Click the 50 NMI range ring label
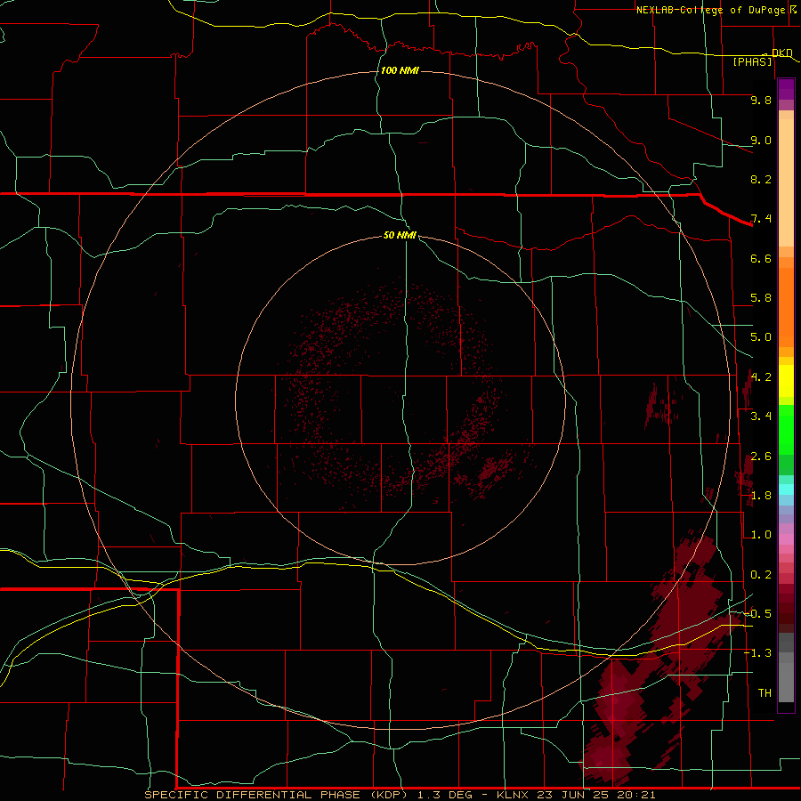This screenshot has width=801, height=801. (x=400, y=235)
